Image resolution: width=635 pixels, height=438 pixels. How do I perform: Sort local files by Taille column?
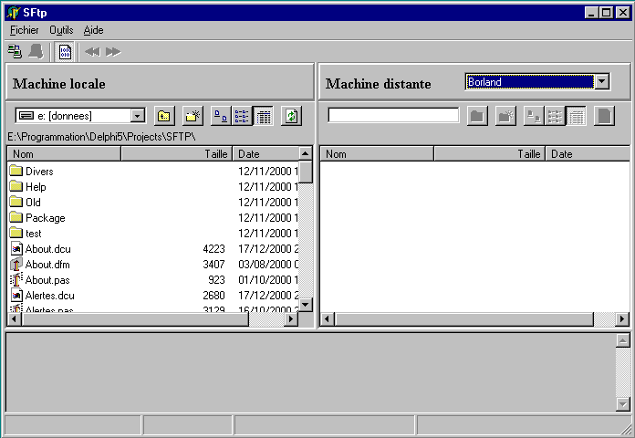[x=176, y=154]
